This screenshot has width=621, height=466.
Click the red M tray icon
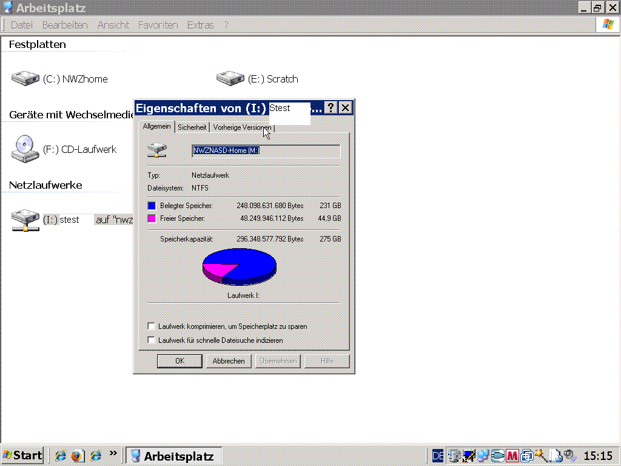pyautogui.click(x=512, y=456)
